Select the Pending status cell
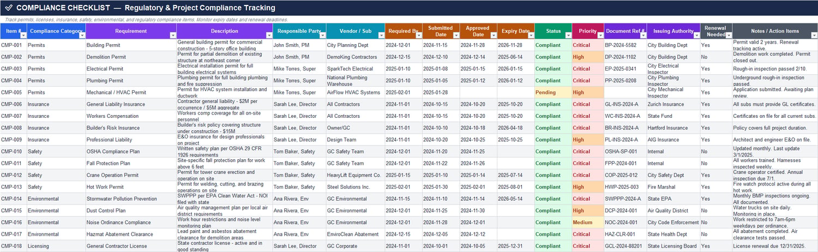This screenshot has width=818, height=252. coord(553,93)
